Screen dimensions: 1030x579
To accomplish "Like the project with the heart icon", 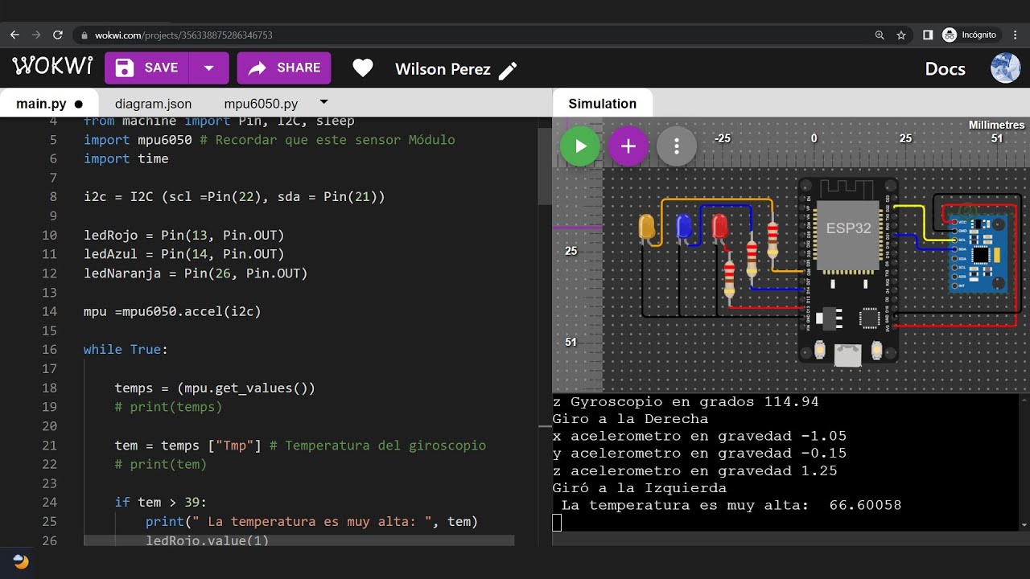I will (363, 68).
